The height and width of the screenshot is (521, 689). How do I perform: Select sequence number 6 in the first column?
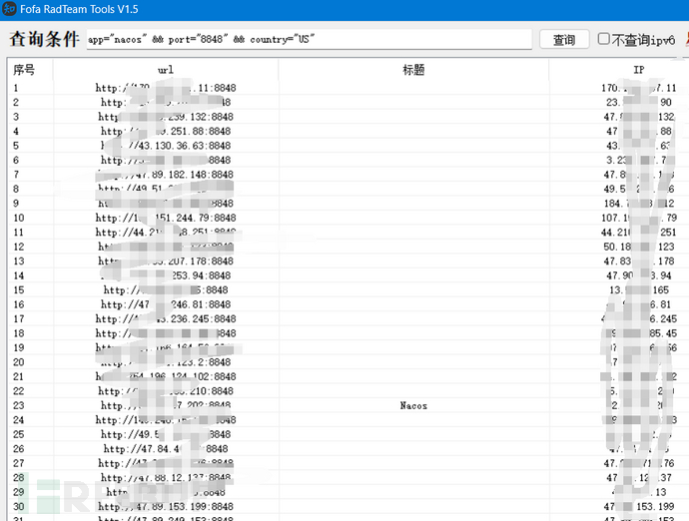(x=16, y=160)
